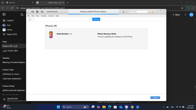Screen dimensions: 196x110
Task: Open the iTunes list view (Up Next) icon
Action: click(x=123, y=11)
